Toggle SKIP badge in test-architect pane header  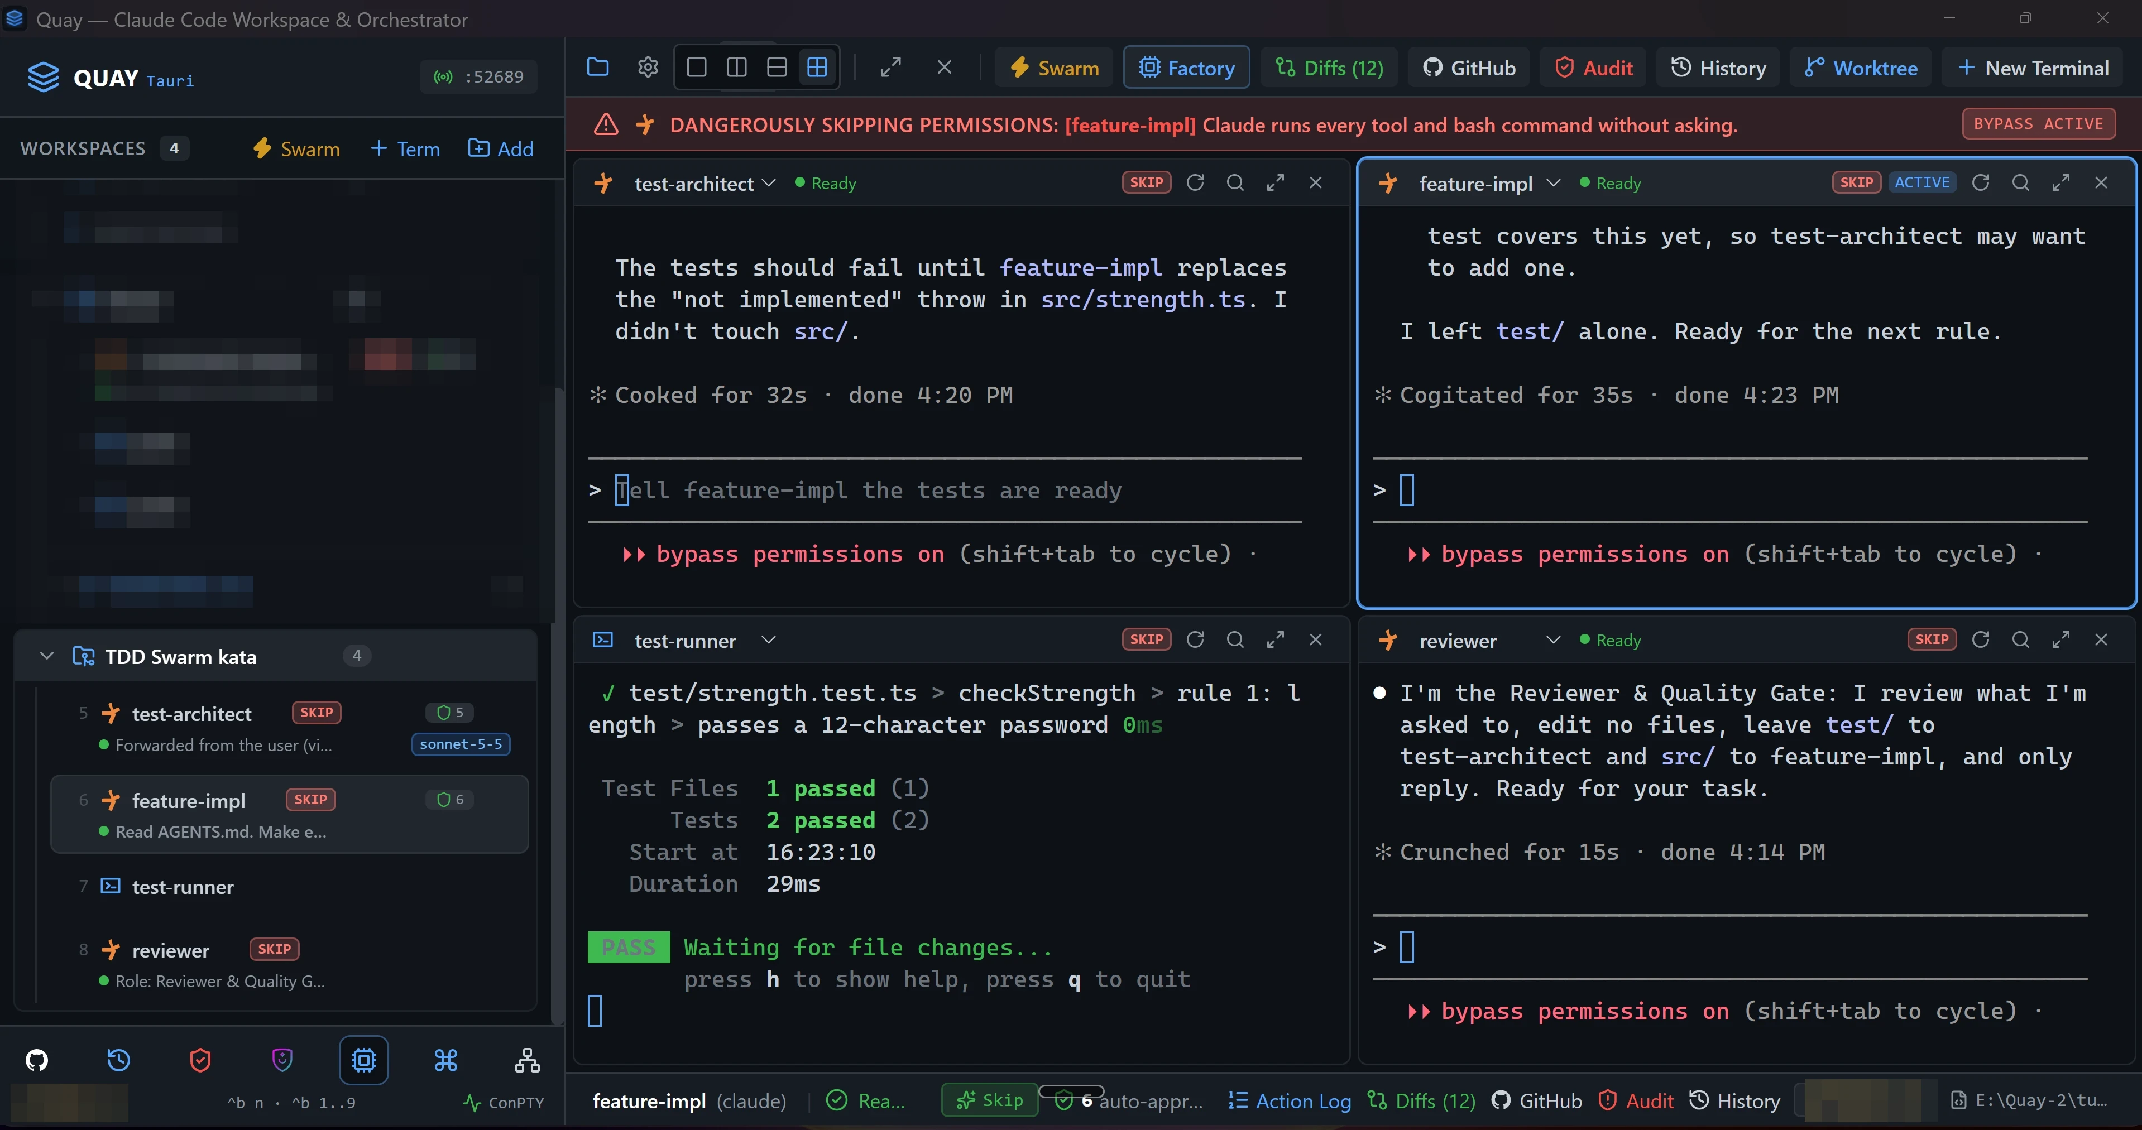click(x=1146, y=183)
